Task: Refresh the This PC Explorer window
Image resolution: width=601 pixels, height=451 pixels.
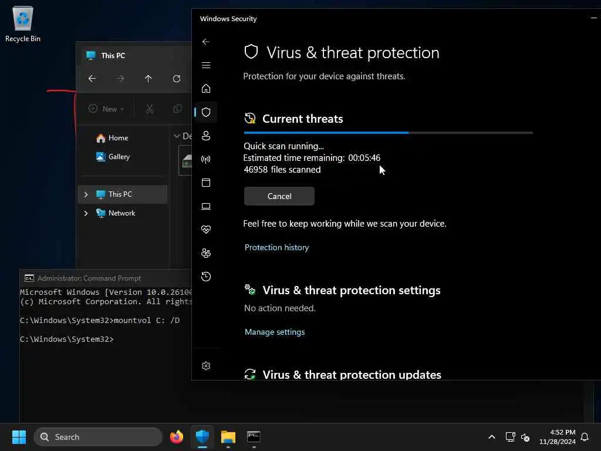Action: coord(176,79)
